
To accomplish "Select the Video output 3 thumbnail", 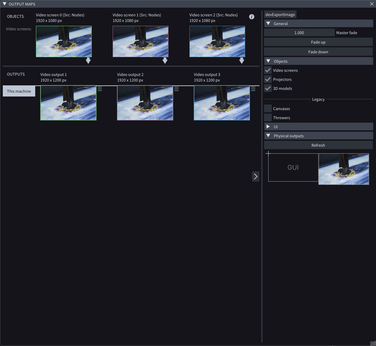I will point(222,103).
